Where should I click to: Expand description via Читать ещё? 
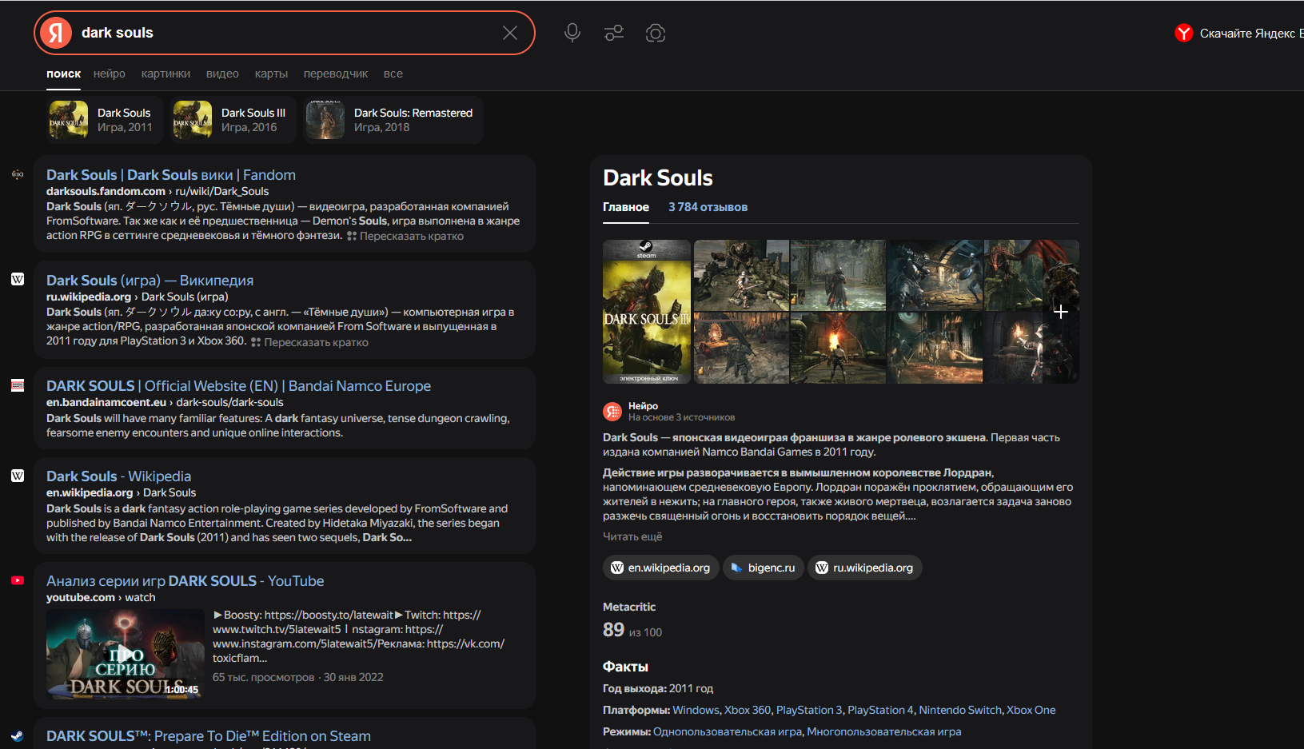[632, 536]
